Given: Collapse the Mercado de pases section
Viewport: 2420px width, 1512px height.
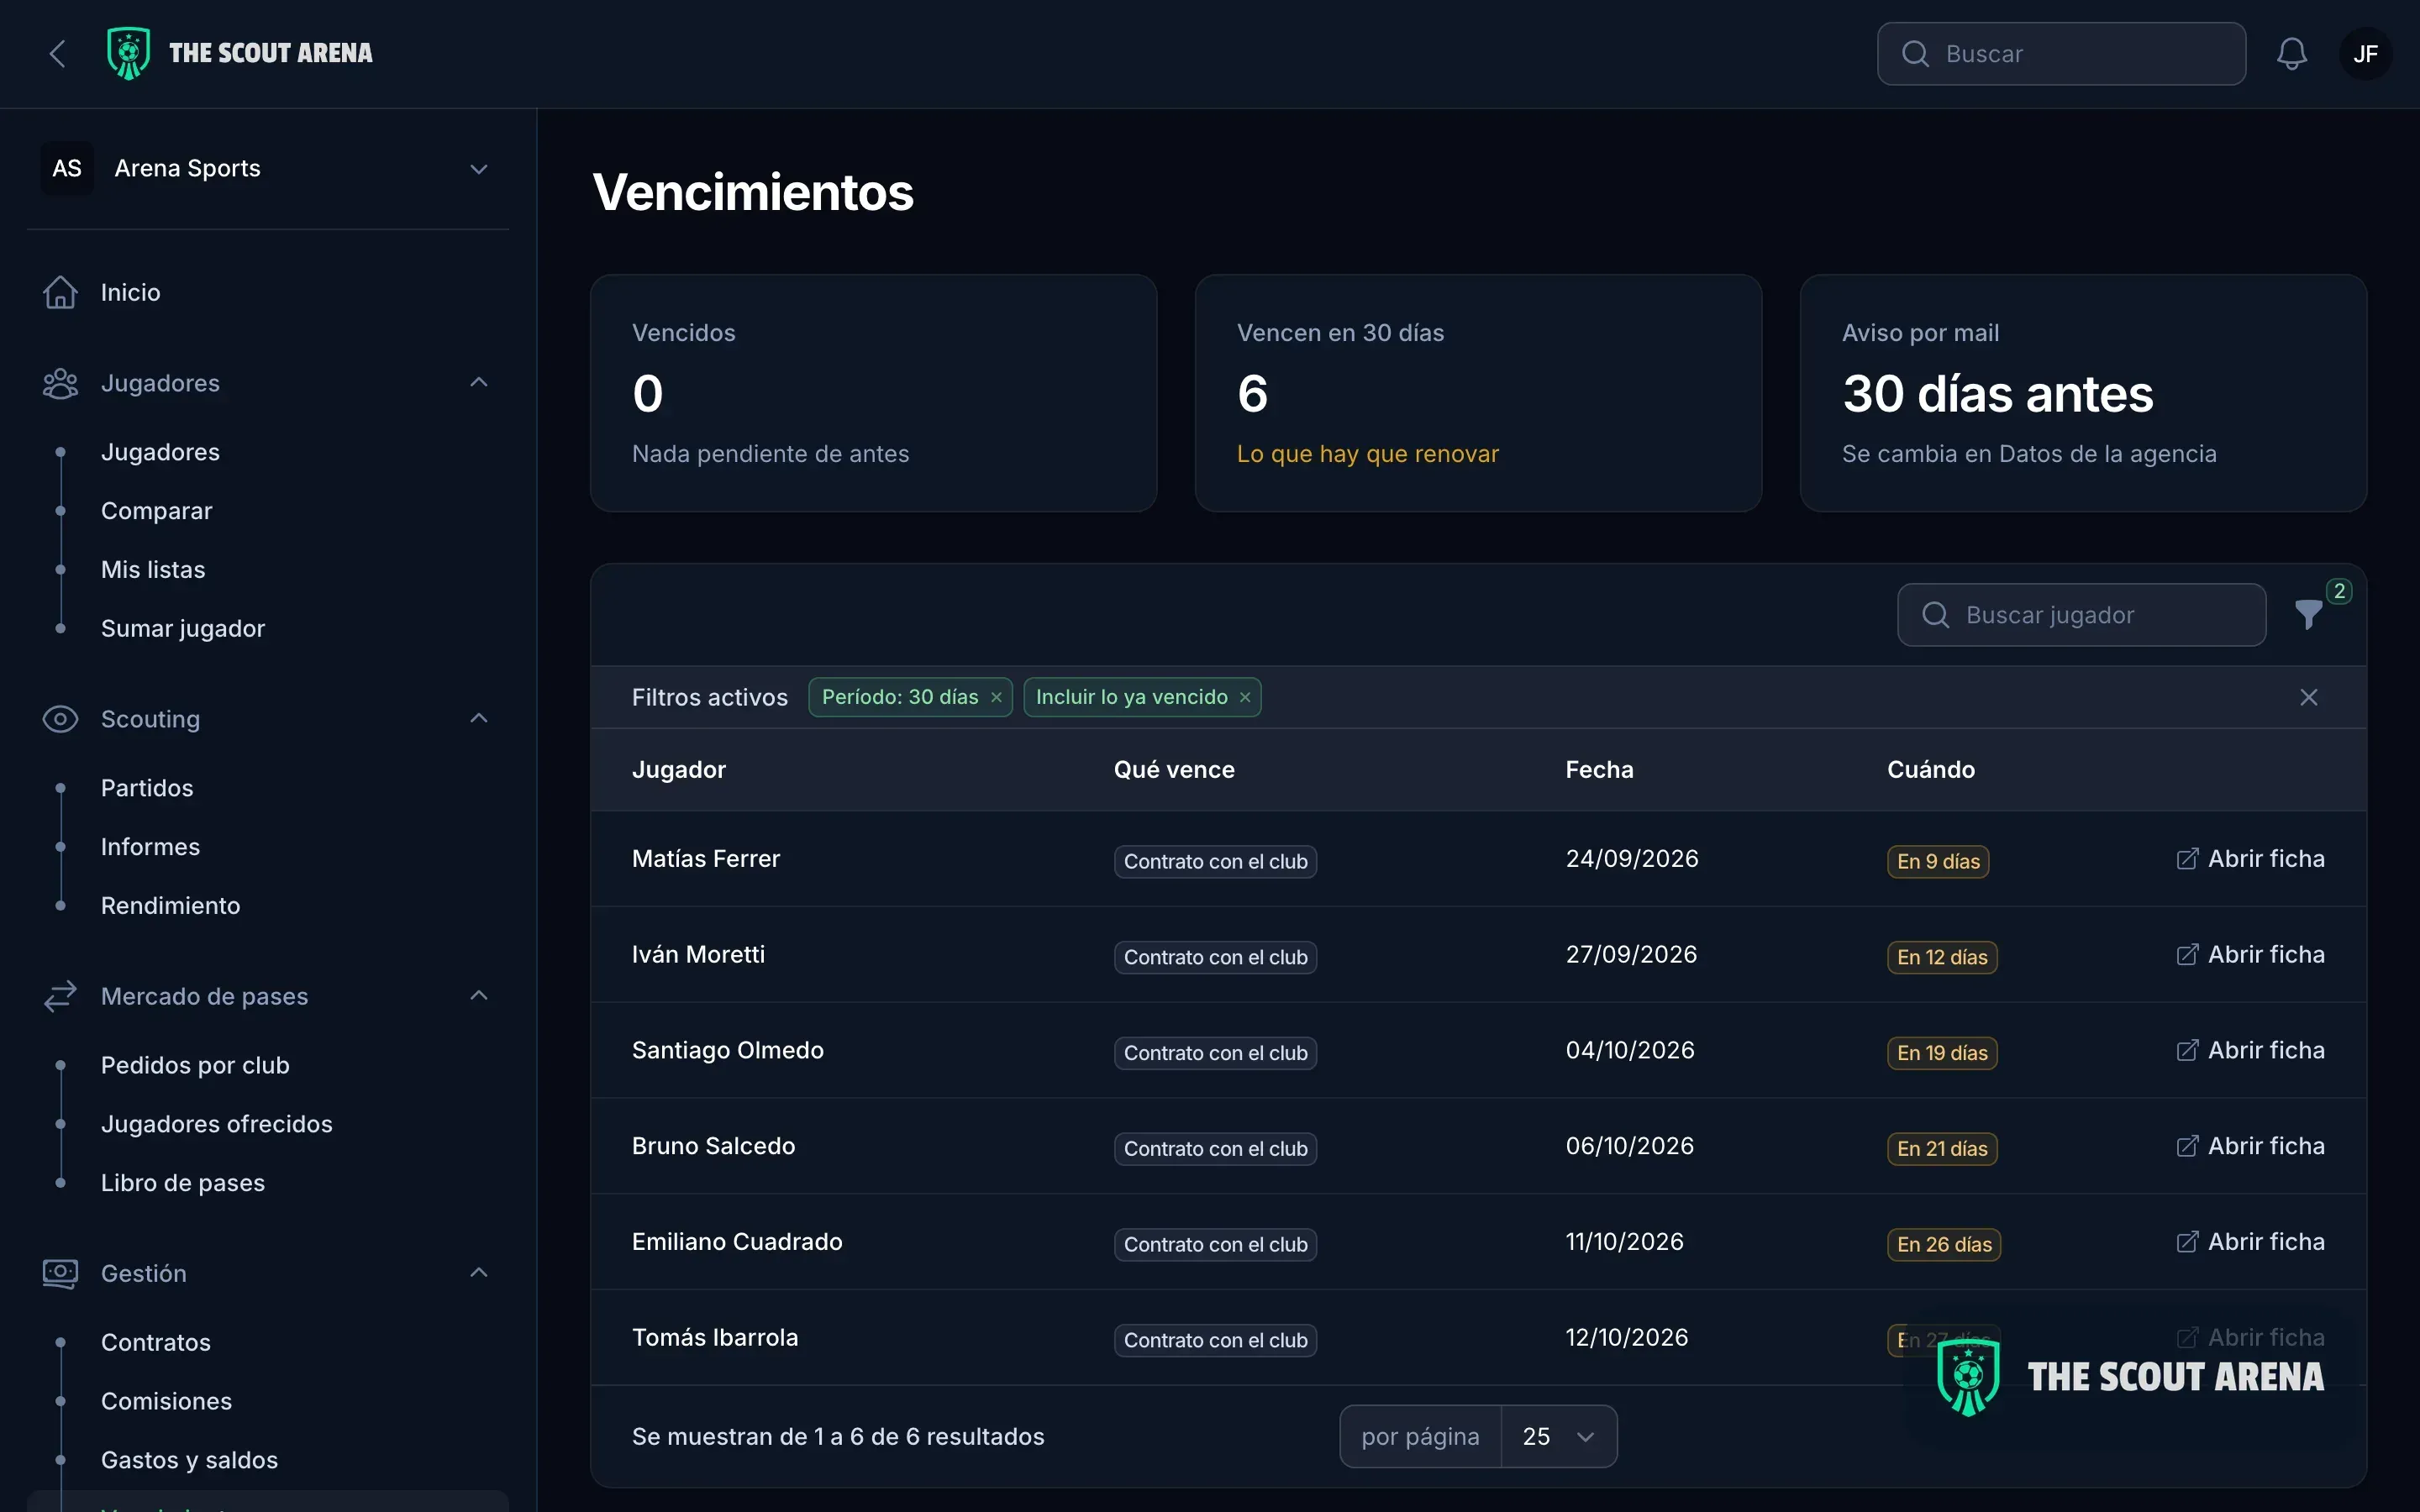Looking at the screenshot, I should pyautogui.click(x=479, y=995).
